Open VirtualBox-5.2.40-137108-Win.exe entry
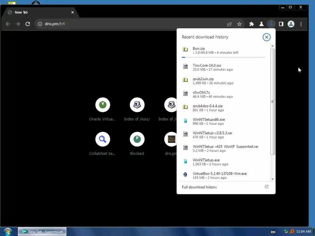This screenshot has width=315, height=236. pyautogui.click(x=223, y=175)
